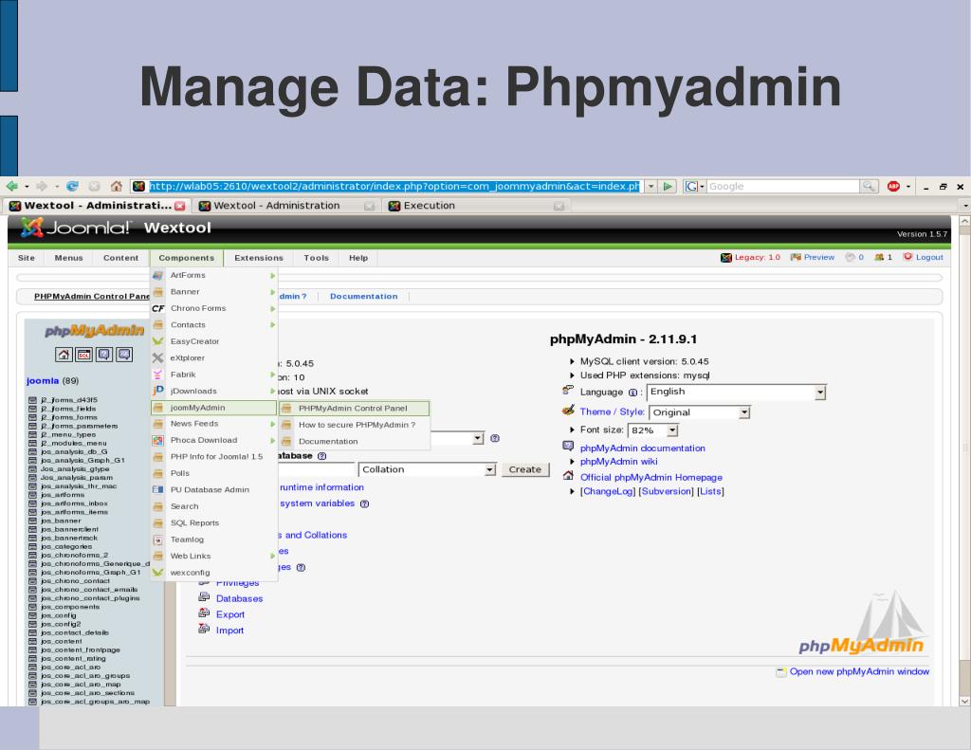
Task: Click the Legacy 1.0 status icon
Action: tap(726, 258)
